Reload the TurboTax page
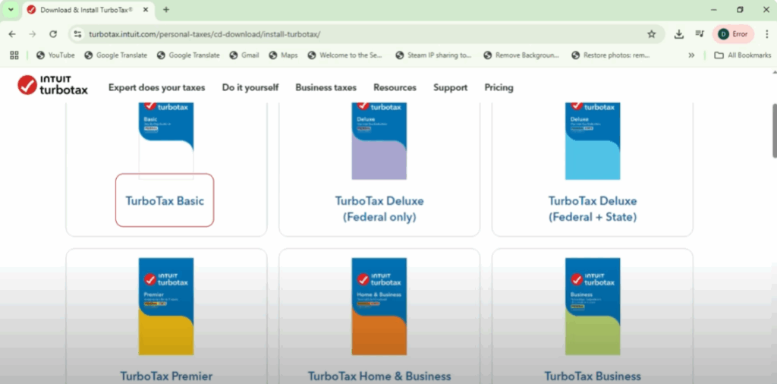Screen dimensions: 777x384 click(53, 34)
